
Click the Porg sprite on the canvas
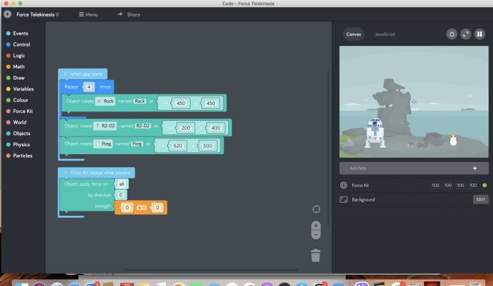(453, 140)
